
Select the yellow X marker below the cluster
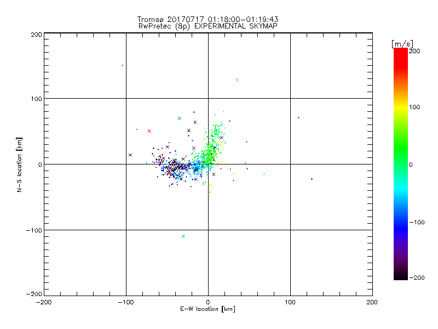pos(211,185)
